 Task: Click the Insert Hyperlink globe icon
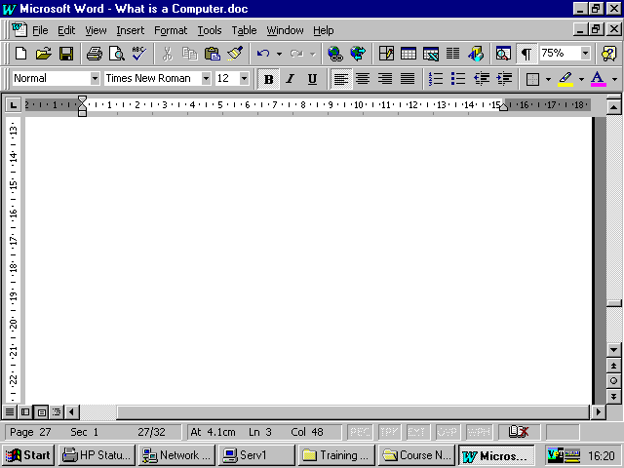[x=335, y=54]
